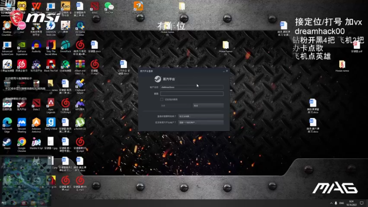Image resolution: width=368 pixels, height=207 pixels.
Task: Open the Windows notification center icon
Action: coord(362,203)
